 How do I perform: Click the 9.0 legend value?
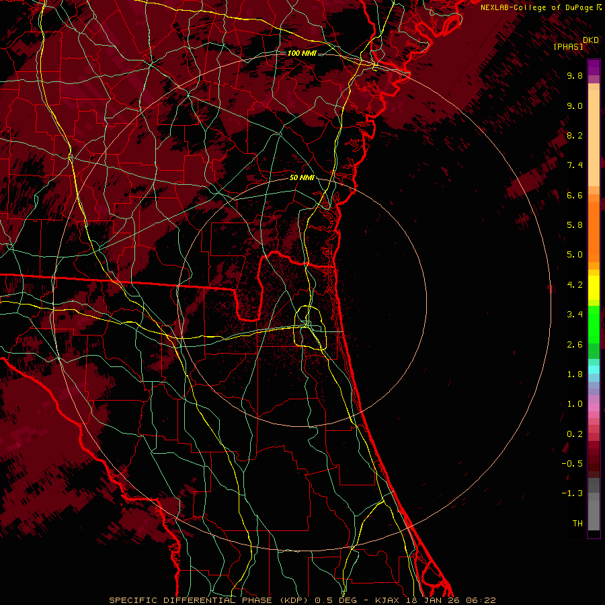click(x=575, y=106)
